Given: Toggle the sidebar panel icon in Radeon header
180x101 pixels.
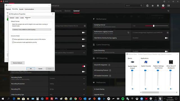Looking at the screenshot, I should [168, 6].
